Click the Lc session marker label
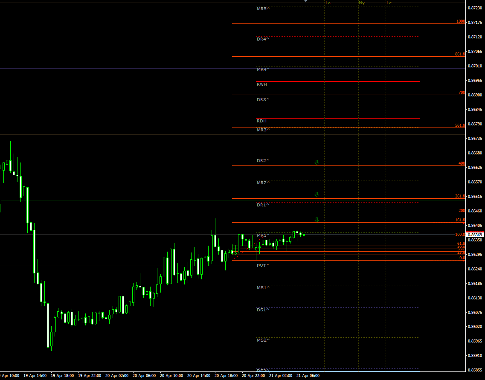The width and height of the screenshot is (485, 380). pyautogui.click(x=389, y=3)
